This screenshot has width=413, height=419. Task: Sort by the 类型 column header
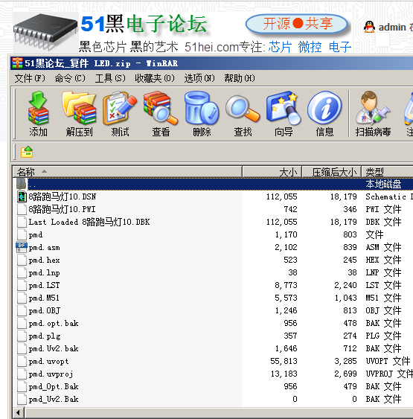pyautogui.click(x=387, y=172)
